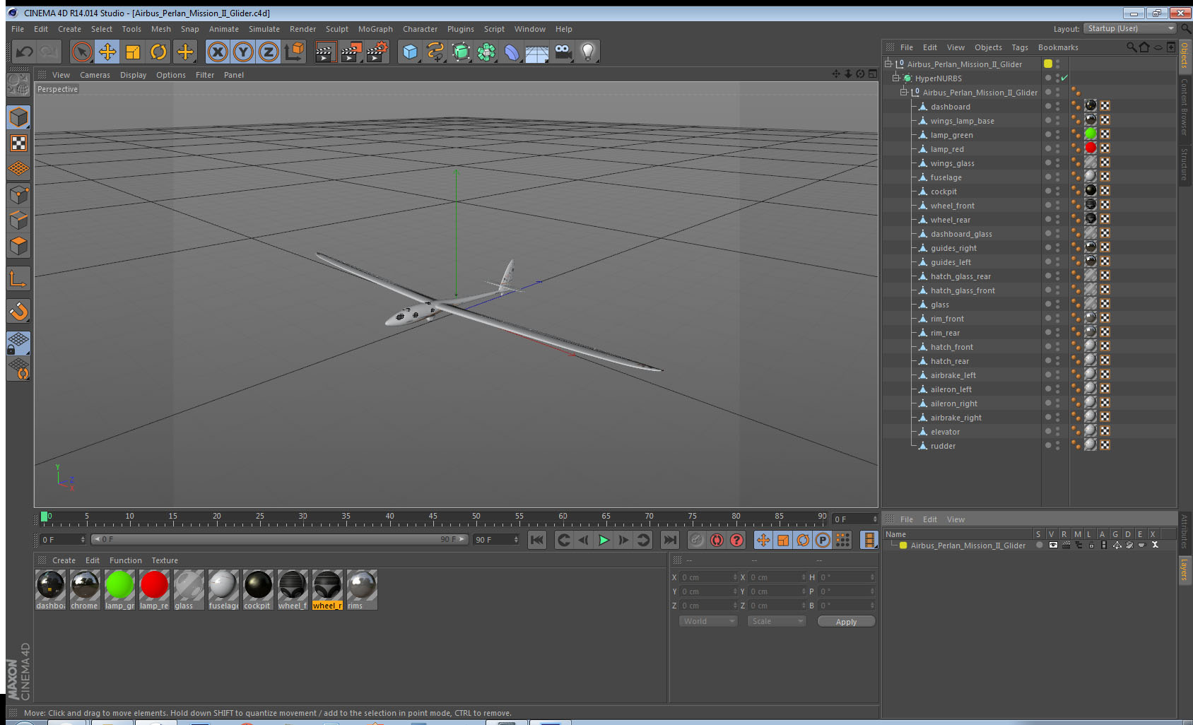Enable Polygons mode in left sidebar
Screen dimensions: 1193x725
tap(18, 246)
